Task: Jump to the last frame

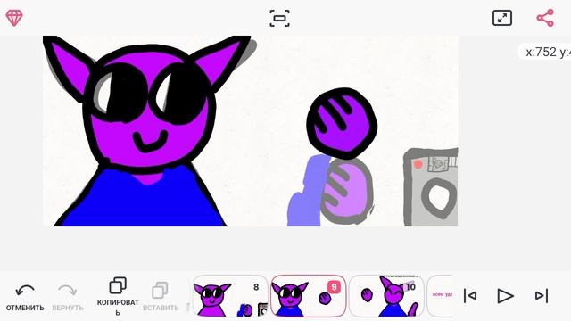Action: coord(542,295)
